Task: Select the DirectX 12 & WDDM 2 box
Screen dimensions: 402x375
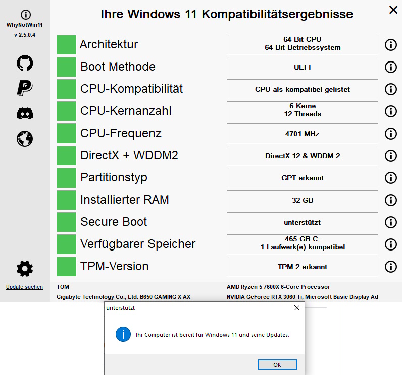Action: click(303, 156)
